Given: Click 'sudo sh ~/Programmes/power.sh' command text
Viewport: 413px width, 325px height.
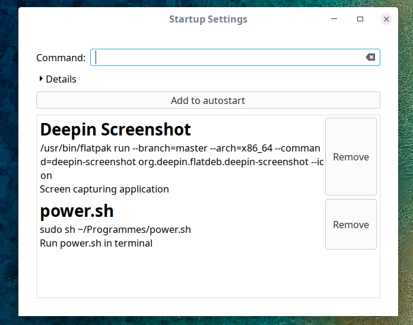Looking at the screenshot, I should 115,229.
